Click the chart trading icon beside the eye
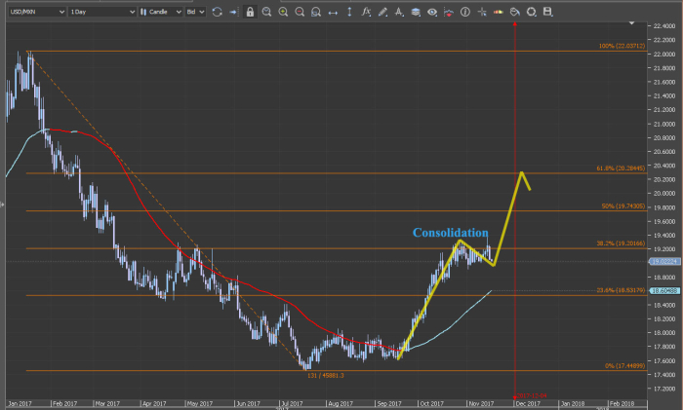Screen dimensions: 683x410 pos(448,13)
